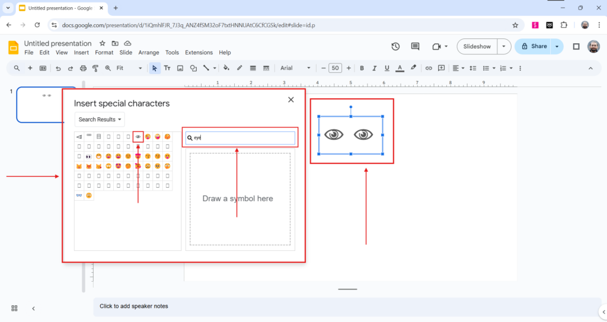Select the Paint format tool

(x=95, y=68)
